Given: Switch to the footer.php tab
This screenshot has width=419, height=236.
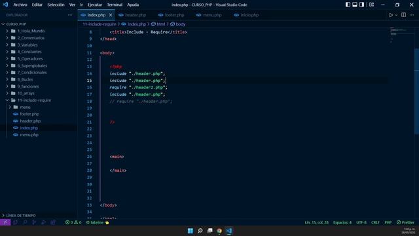Looking at the screenshot, I should pos(172,15).
